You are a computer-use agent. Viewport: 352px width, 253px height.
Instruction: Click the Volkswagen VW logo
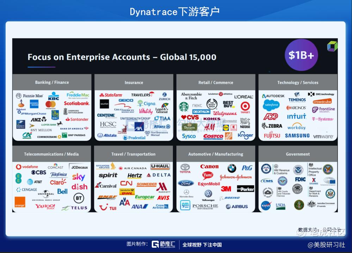(x=208, y=194)
